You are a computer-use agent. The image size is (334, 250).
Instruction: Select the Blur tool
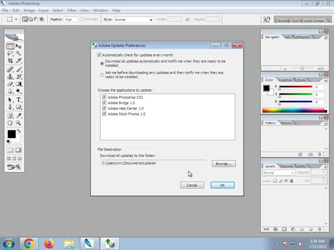pos(10,91)
